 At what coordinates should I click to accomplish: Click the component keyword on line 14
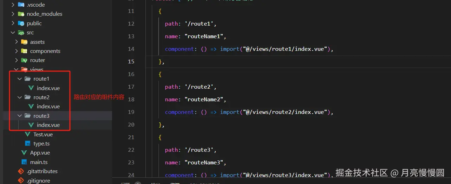coord(179,49)
